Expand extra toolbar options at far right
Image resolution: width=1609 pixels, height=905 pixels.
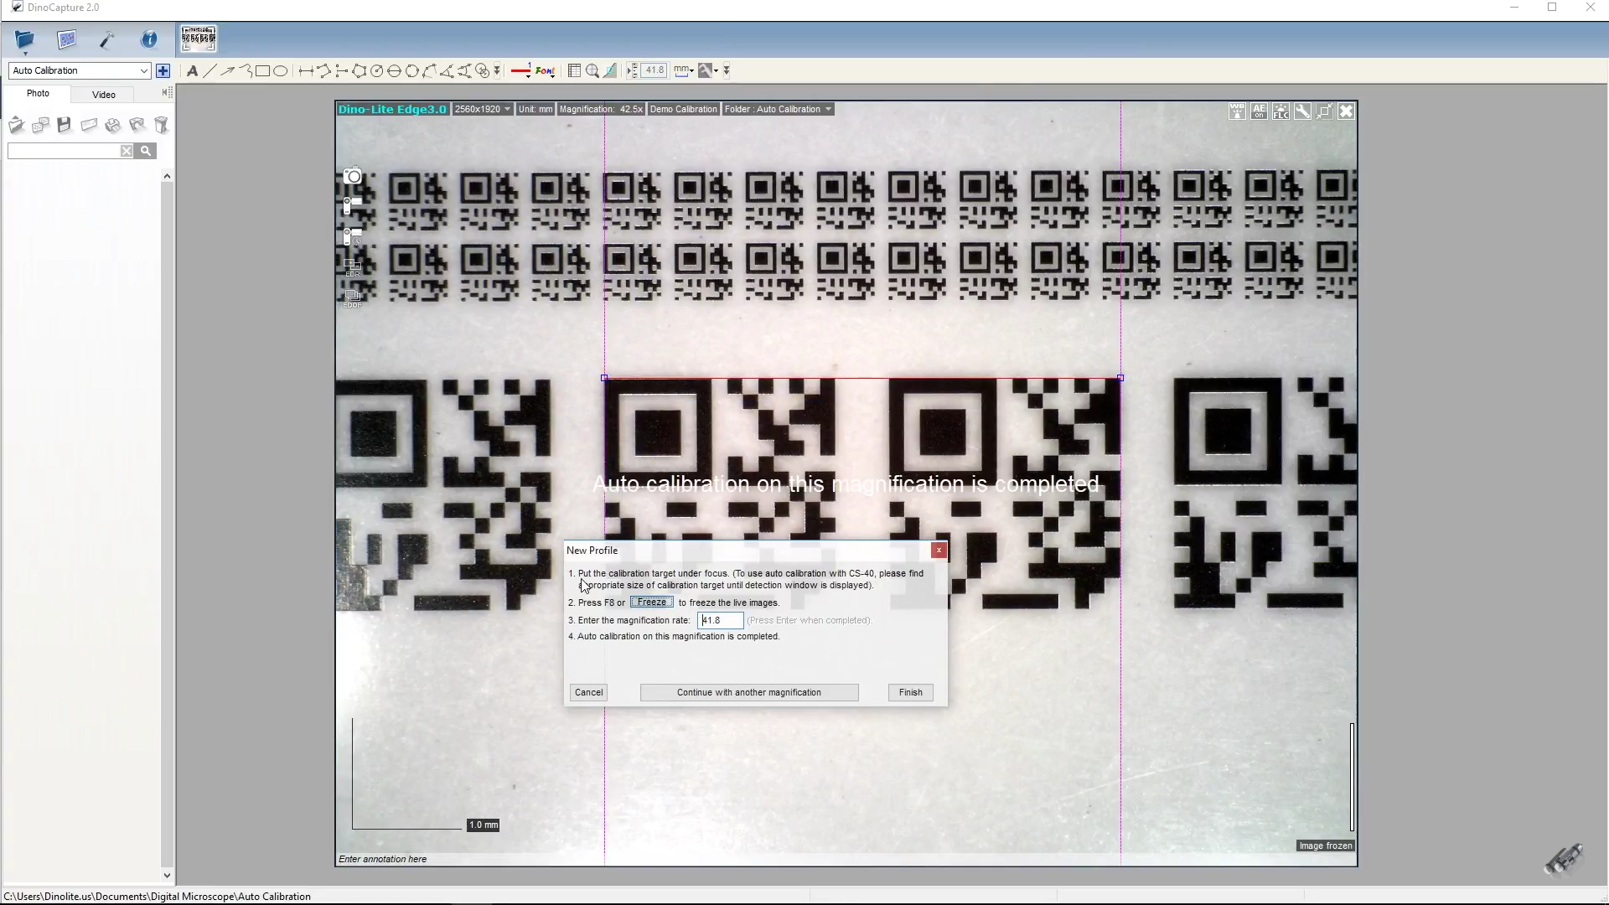[x=727, y=71]
